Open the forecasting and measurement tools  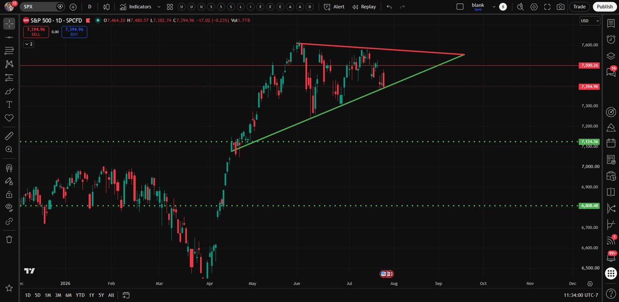coord(9,77)
